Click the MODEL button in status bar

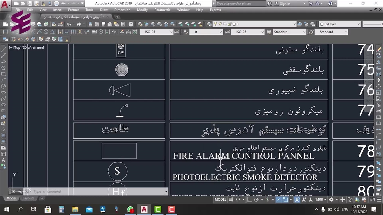(220, 199)
